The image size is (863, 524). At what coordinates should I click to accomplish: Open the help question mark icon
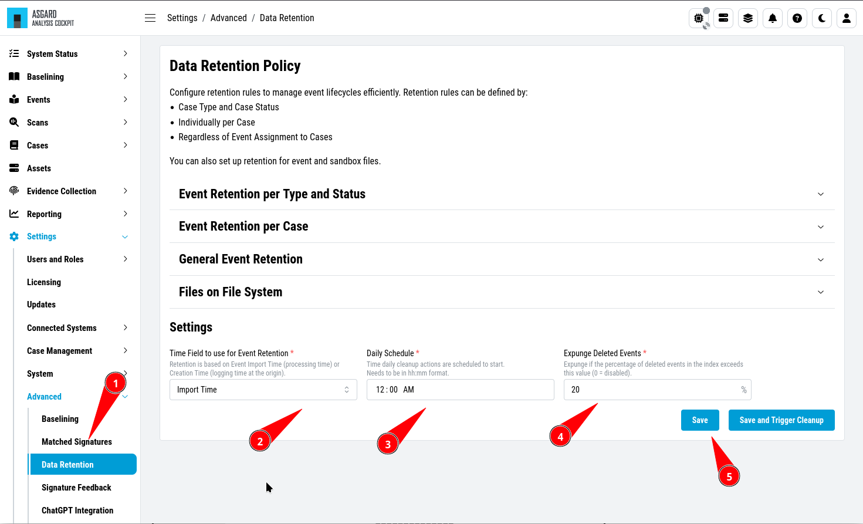coord(797,18)
